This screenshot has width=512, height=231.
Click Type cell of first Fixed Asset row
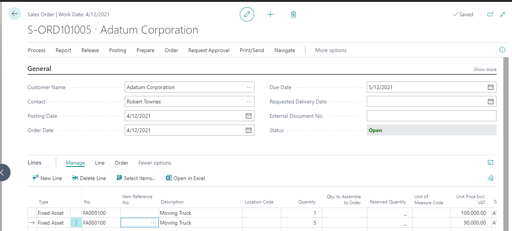(54, 213)
